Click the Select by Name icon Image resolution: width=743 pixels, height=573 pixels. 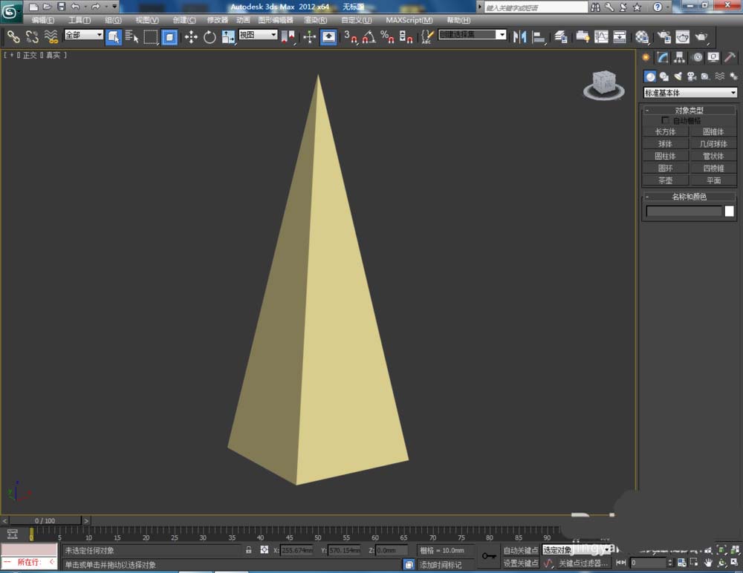(132, 36)
